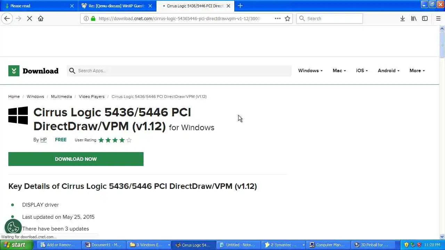Click the page vertical scrollbar thumb
Image resolution: width=445 pixels, height=250 pixels.
click(x=442, y=45)
